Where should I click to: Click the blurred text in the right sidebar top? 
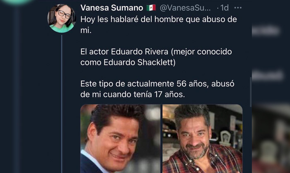tap(266, 31)
